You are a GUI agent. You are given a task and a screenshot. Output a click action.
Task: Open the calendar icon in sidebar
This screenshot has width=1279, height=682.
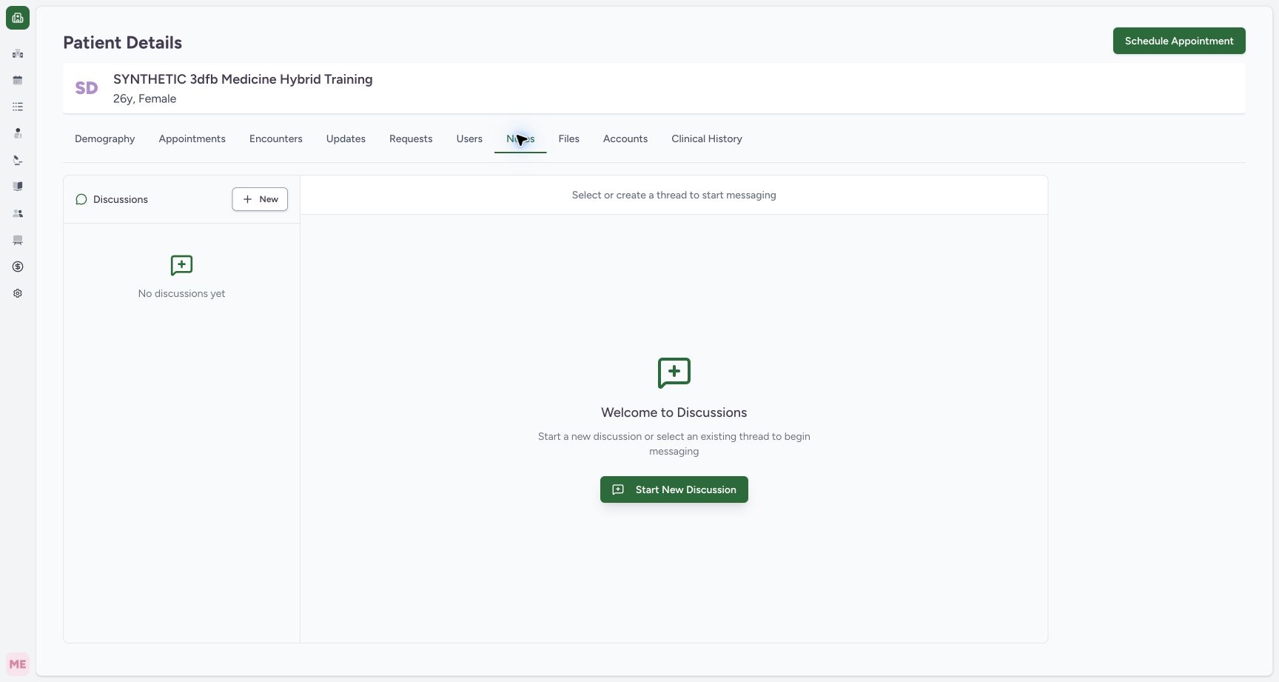[18, 80]
